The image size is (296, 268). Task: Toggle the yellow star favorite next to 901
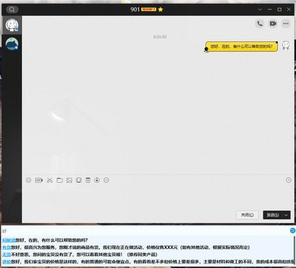(x=160, y=9)
